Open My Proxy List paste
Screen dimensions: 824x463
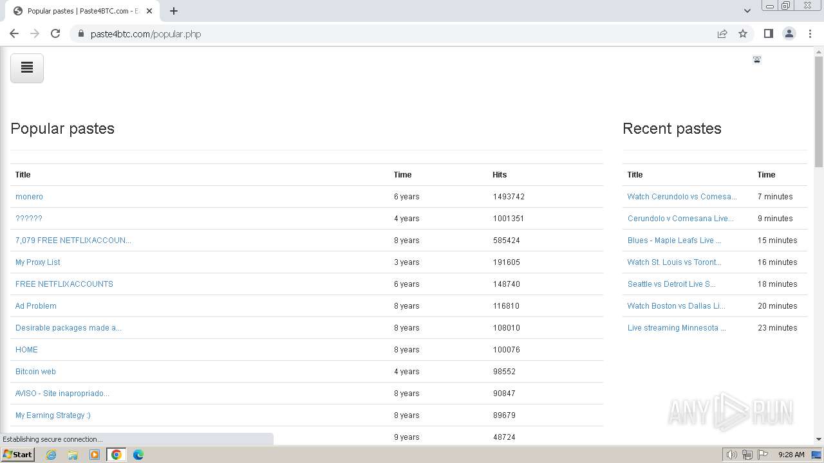point(38,262)
